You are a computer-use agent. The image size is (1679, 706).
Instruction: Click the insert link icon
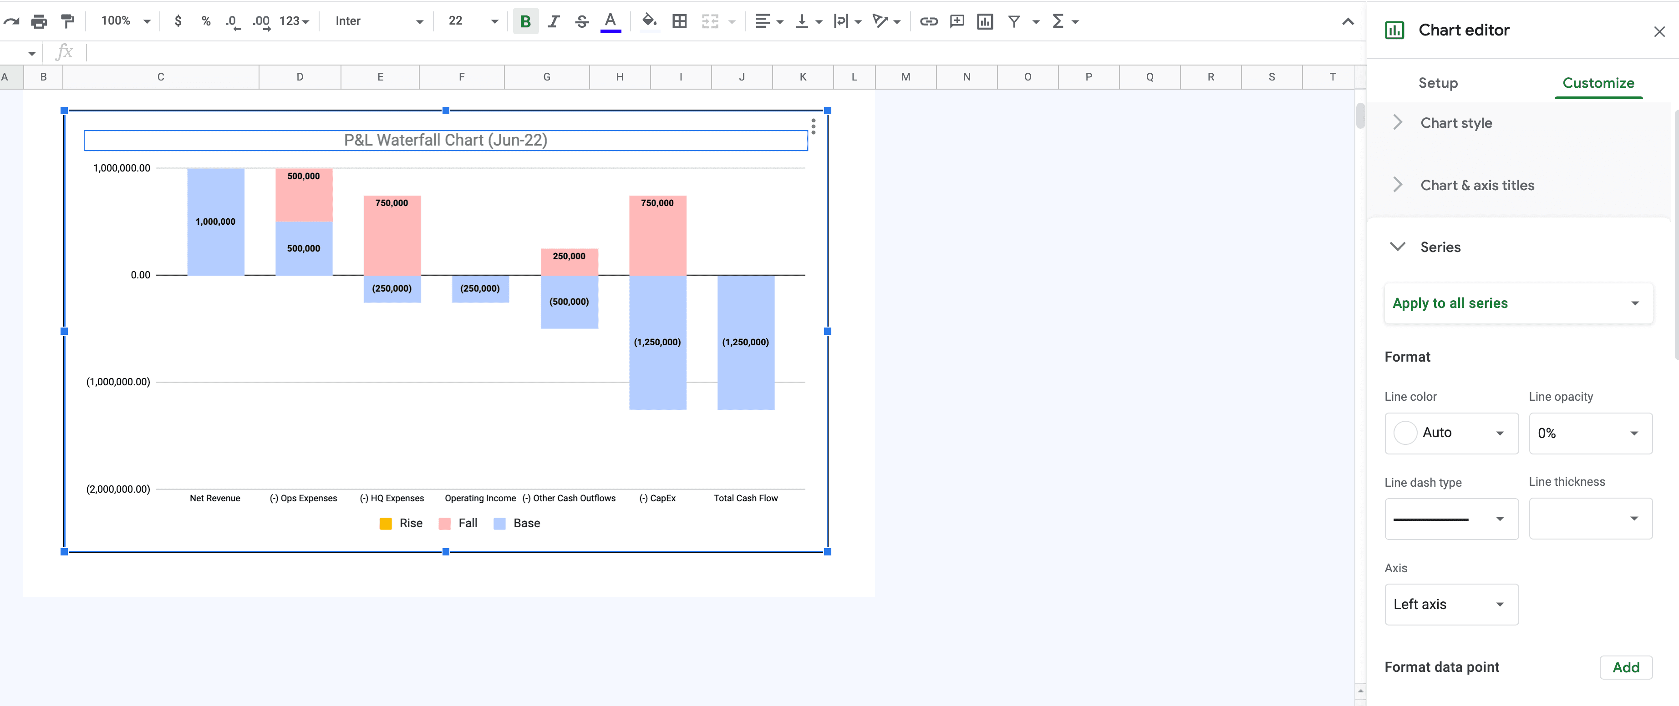click(928, 21)
